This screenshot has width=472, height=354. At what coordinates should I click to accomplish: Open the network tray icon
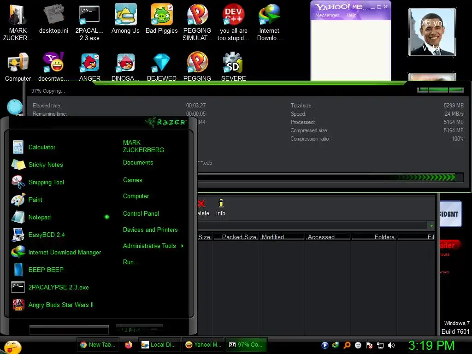click(380, 345)
